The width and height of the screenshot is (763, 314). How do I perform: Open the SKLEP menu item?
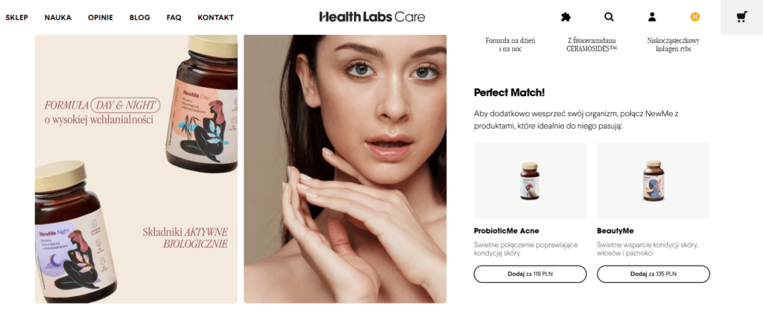click(17, 18)
